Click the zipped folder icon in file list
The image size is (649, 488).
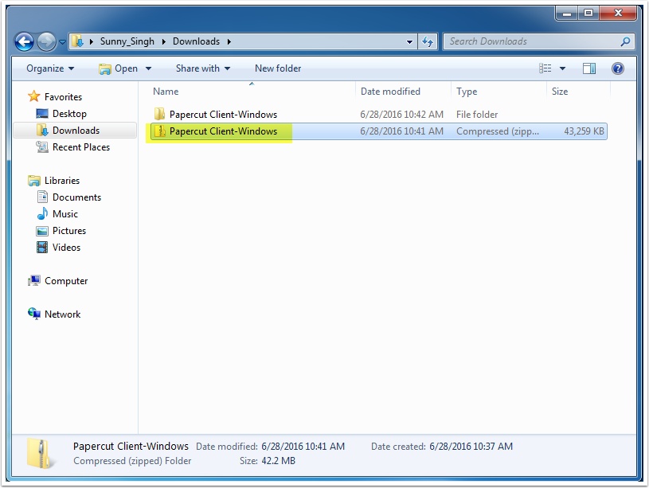[160, 131]
